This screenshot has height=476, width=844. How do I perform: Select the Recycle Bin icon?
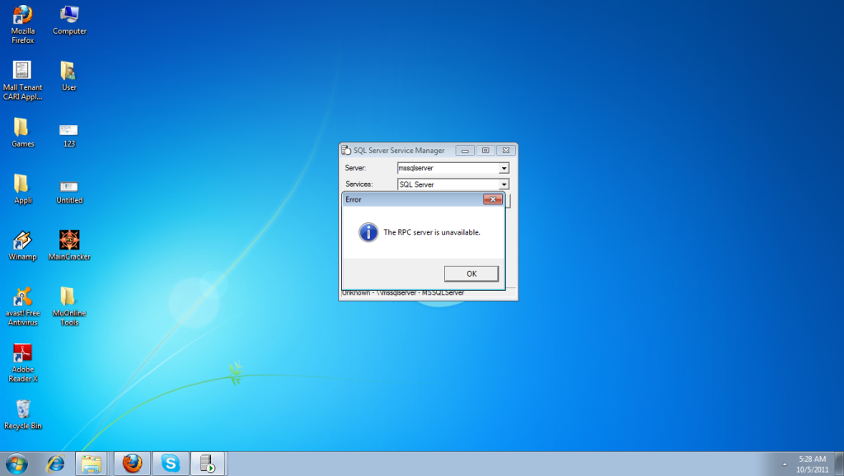tap(22, 415)
